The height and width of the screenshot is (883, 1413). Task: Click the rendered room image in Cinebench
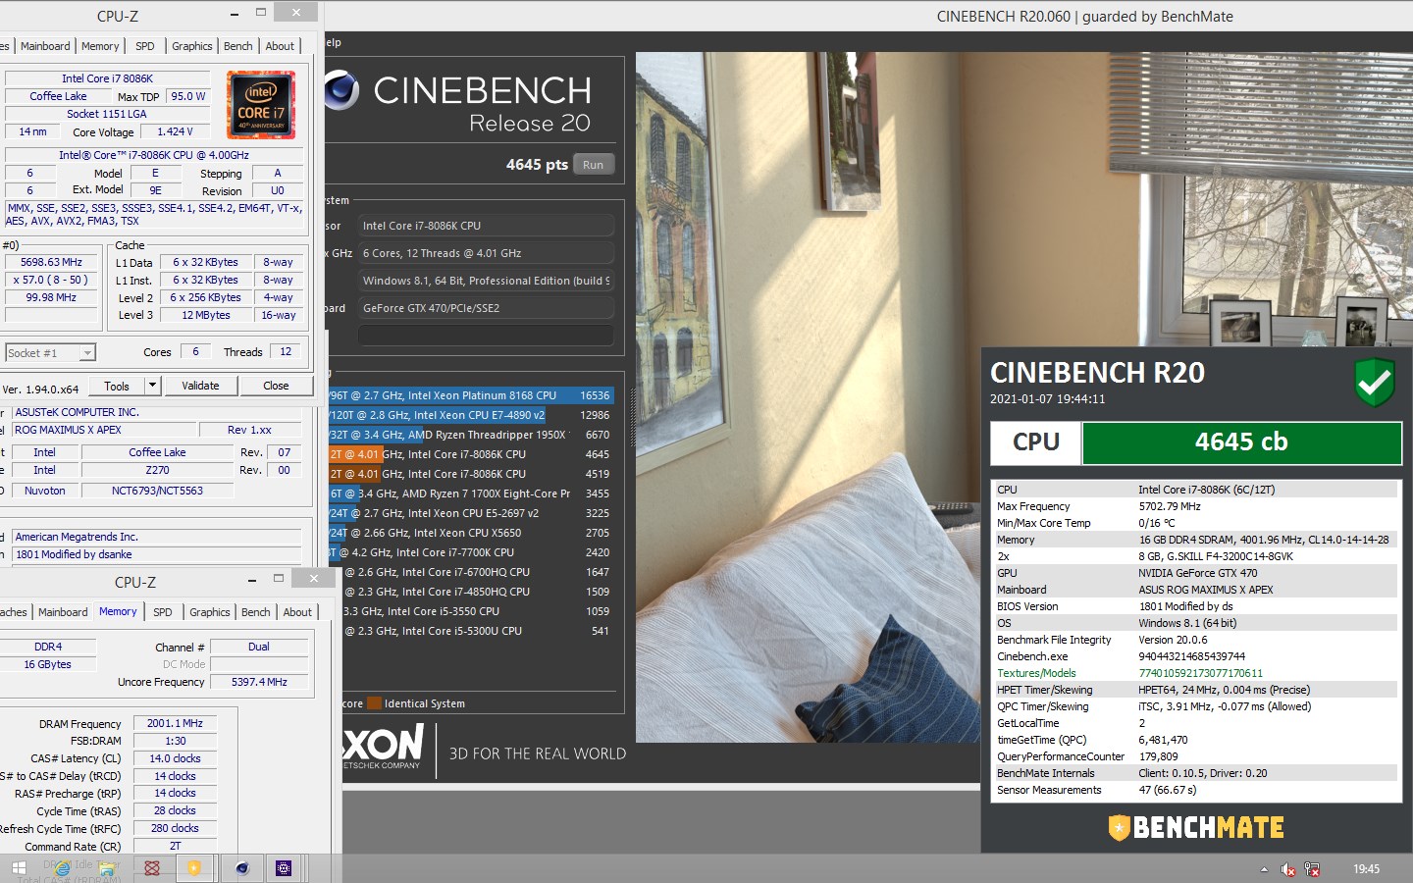809,397
